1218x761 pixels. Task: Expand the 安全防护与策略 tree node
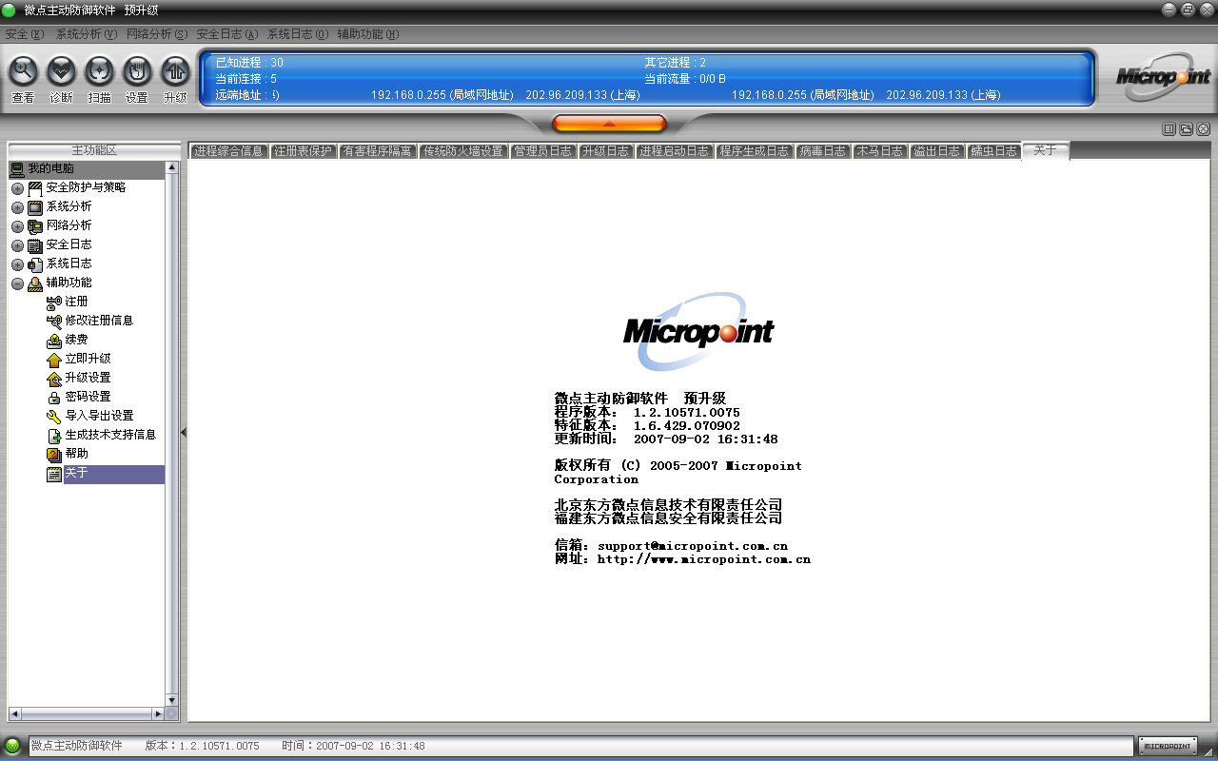point(17,188)
